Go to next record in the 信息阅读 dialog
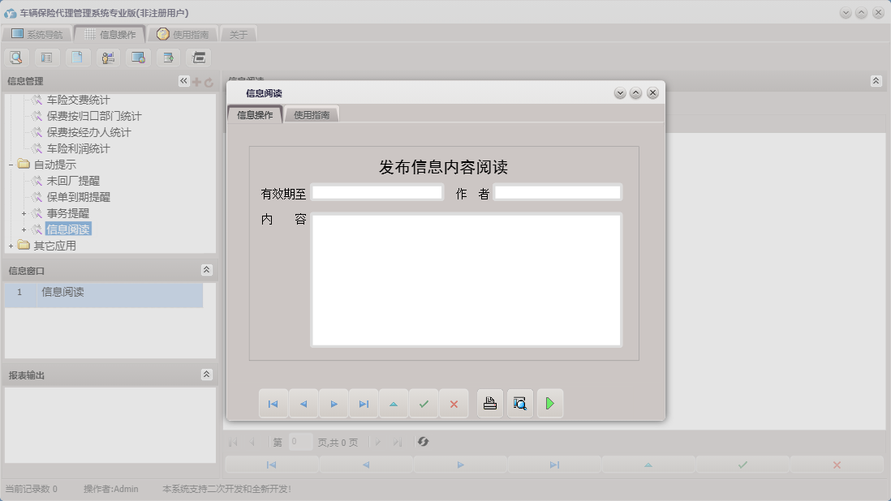891x501 pixels. [334, 404]
